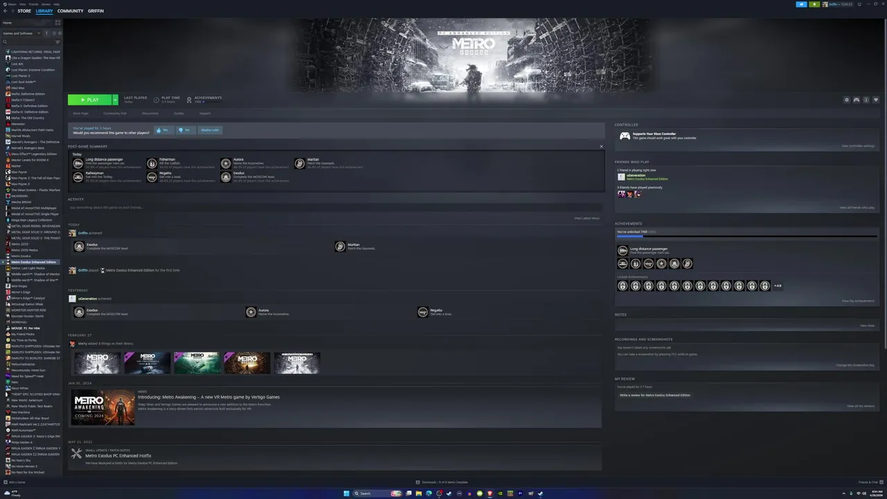Select Mafia: The Old Country in library
The image size is (887, 499).
27,118
